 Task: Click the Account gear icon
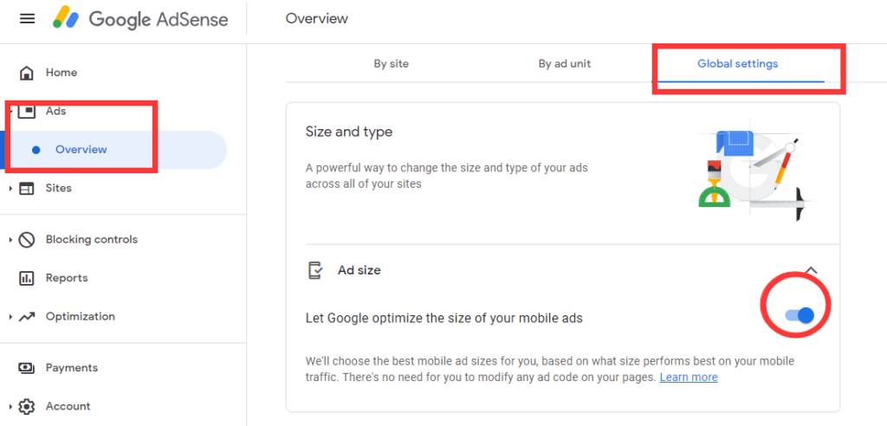coord(27,406)
